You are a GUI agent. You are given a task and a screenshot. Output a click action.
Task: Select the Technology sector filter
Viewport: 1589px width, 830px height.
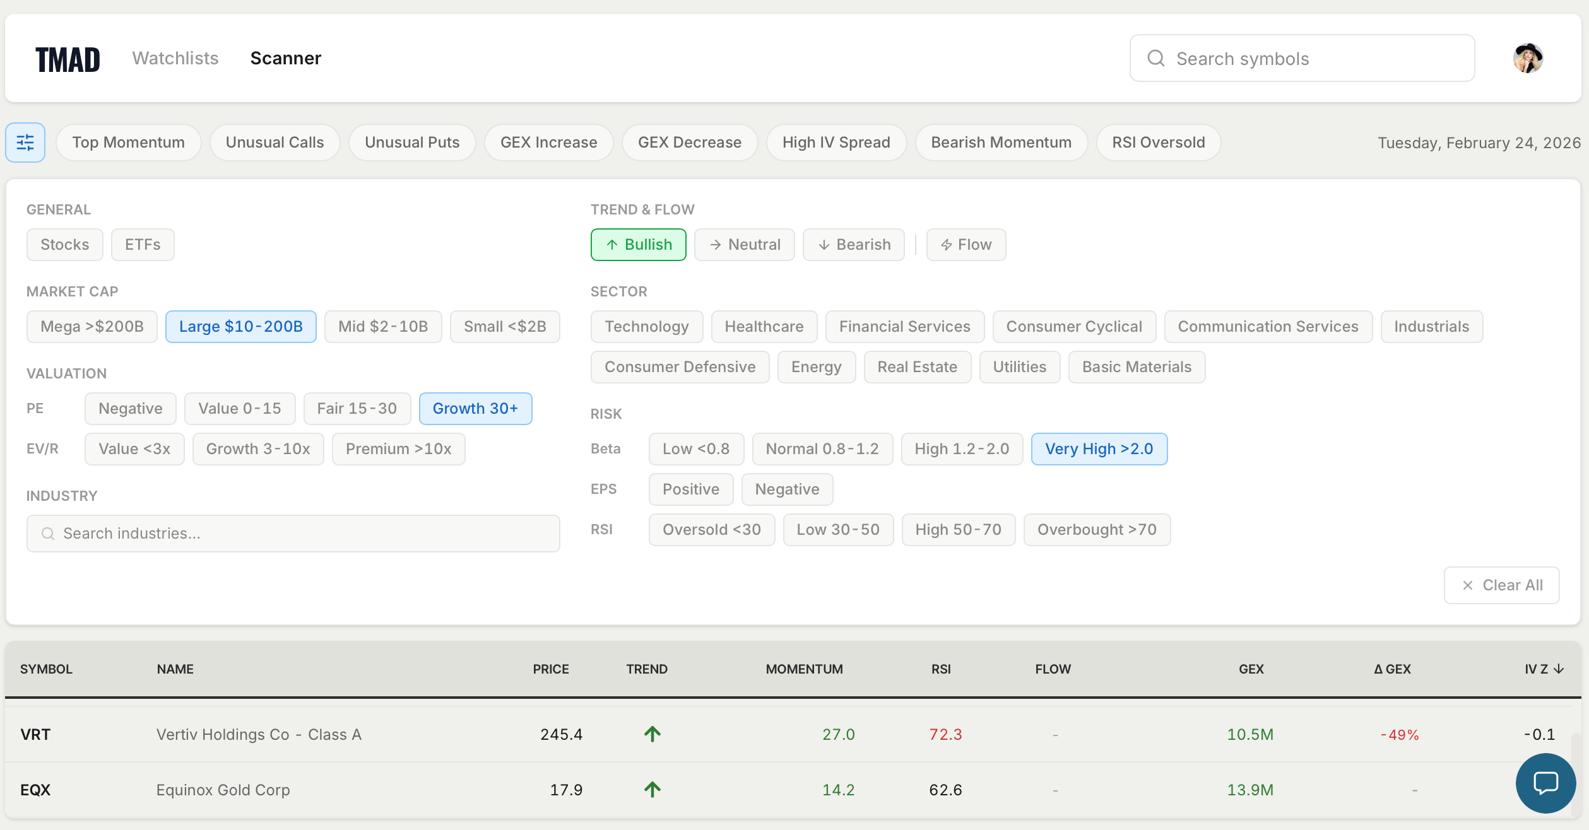point(646,327)
